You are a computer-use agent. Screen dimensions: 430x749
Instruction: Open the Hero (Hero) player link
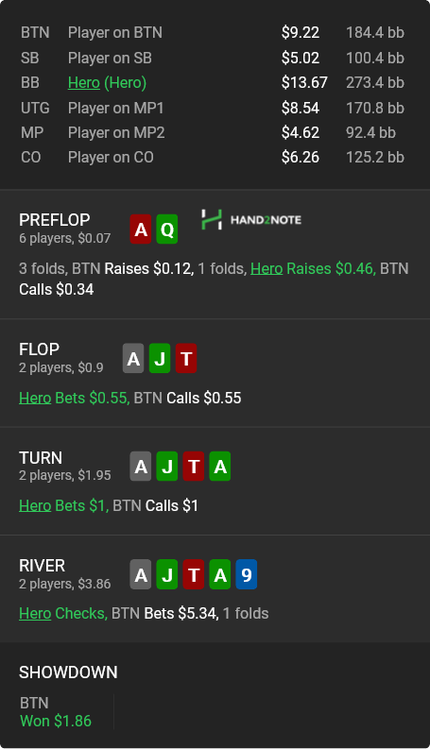pos(107,82)
